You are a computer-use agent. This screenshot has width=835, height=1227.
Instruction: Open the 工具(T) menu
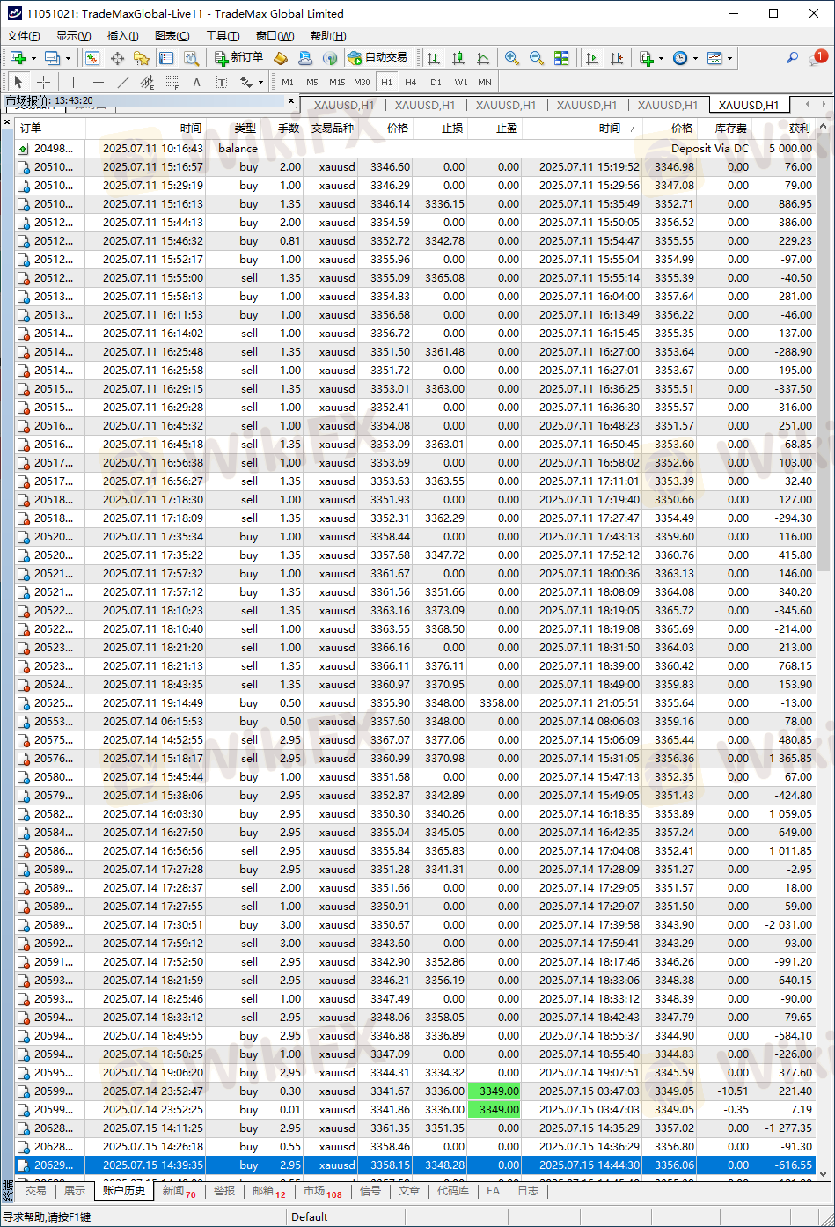pyautogui.click(x=223, y=36)
